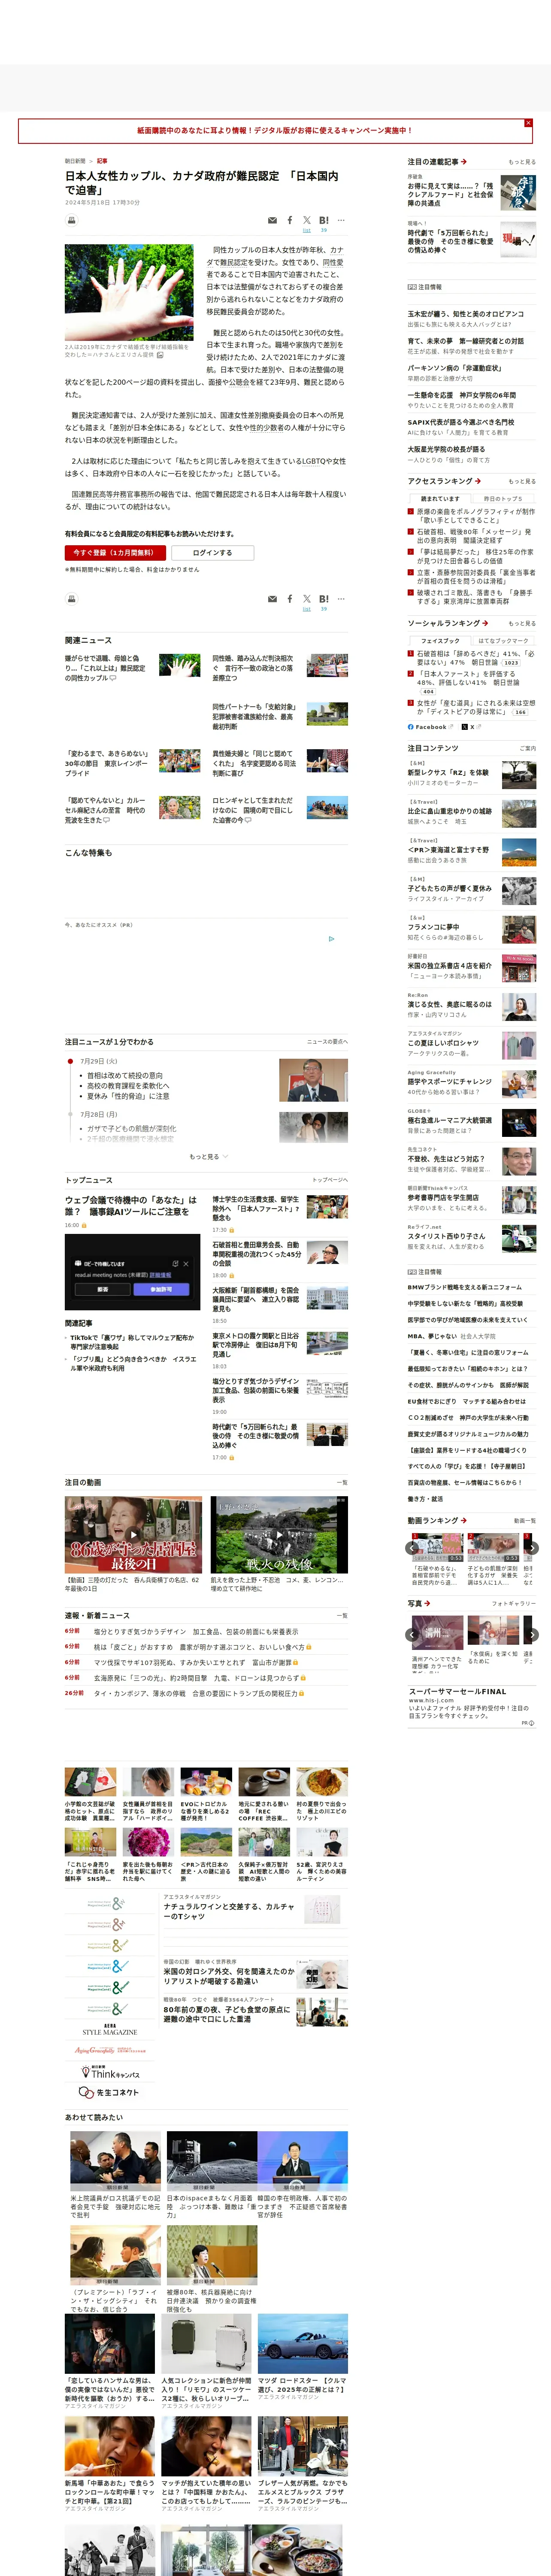
Task: Select the 読まれています tab
Action: pyautogui.click(x=440, y=498)
